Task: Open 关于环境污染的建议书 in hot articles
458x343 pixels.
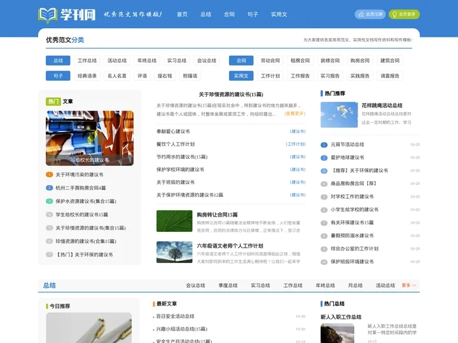Action: (80, 175)
